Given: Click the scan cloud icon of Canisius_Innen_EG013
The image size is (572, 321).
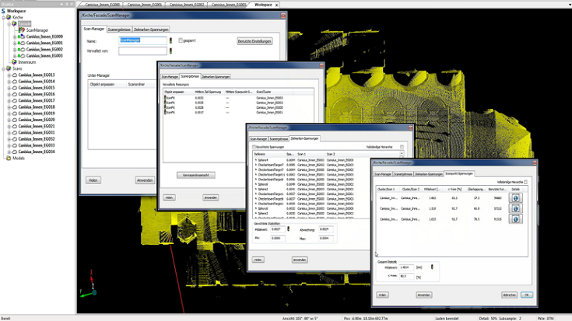Looking at the screenshot, I should [x=15, y=75].
